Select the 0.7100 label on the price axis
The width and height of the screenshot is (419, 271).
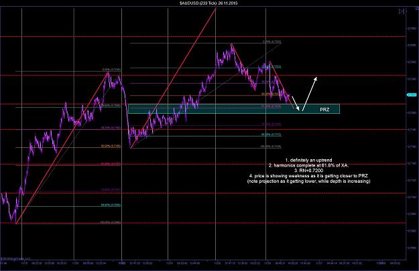tap(412, 197)
